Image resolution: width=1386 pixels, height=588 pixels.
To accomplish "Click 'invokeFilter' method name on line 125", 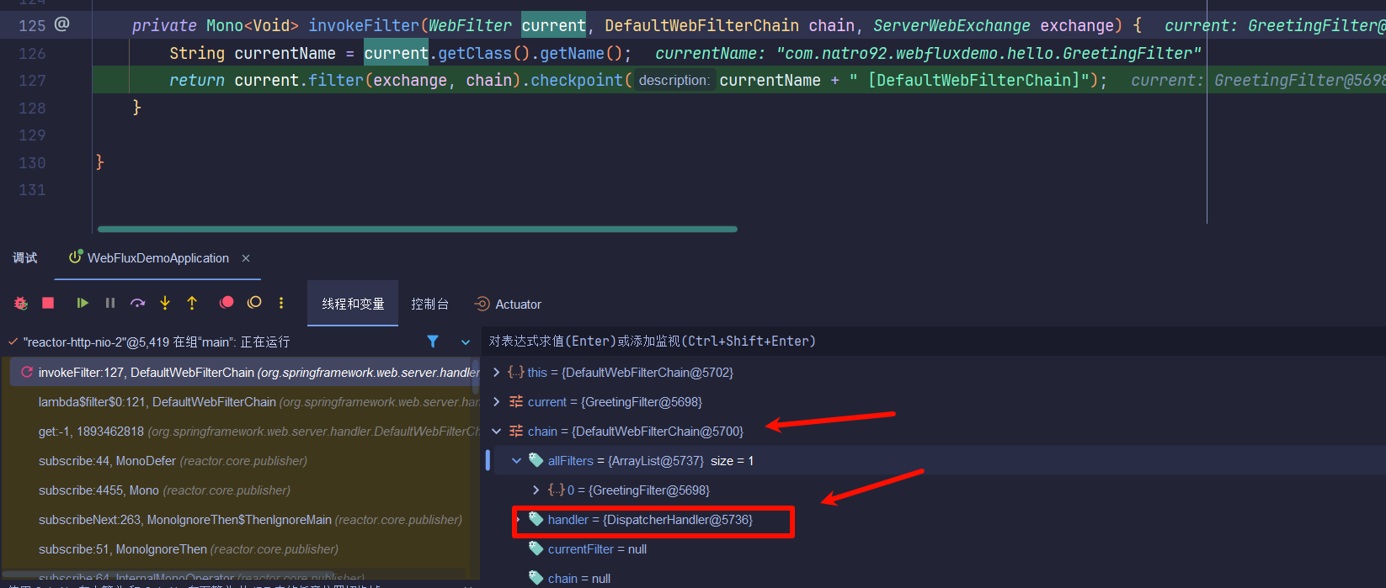I will [x=363, y=25].
